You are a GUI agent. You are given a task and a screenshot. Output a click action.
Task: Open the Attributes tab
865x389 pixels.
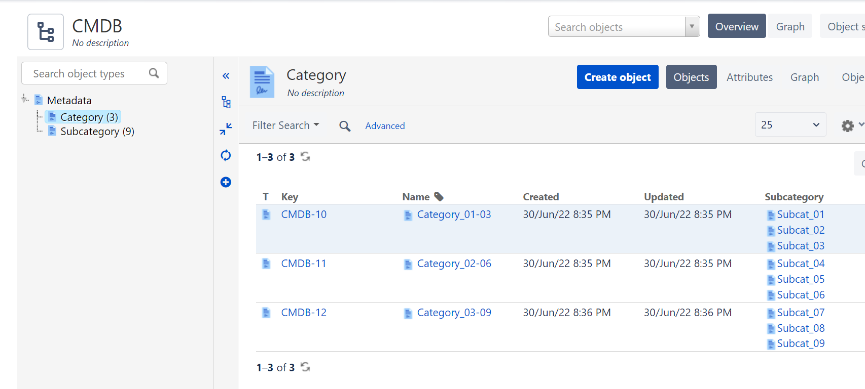point(749,77)
